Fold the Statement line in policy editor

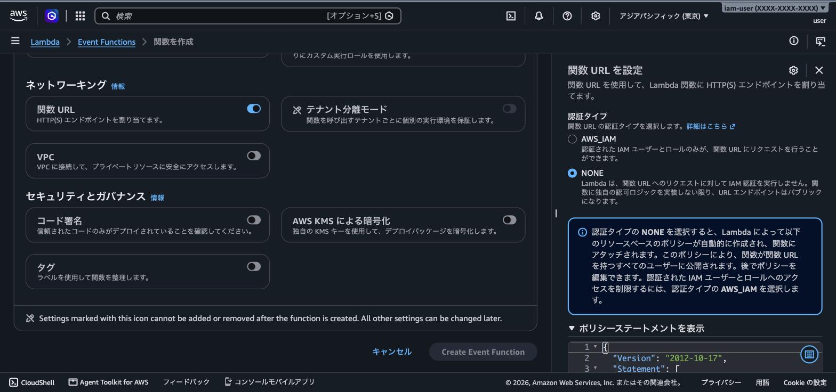pyautogui.click(x=596, y=369)
